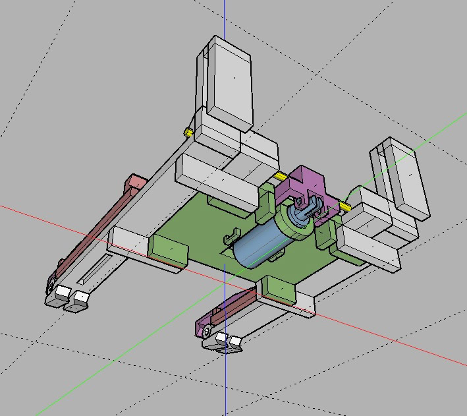Select the leftmost yellow pin
Viewport: 467px width, 416px height.
[x=188, y=133]
